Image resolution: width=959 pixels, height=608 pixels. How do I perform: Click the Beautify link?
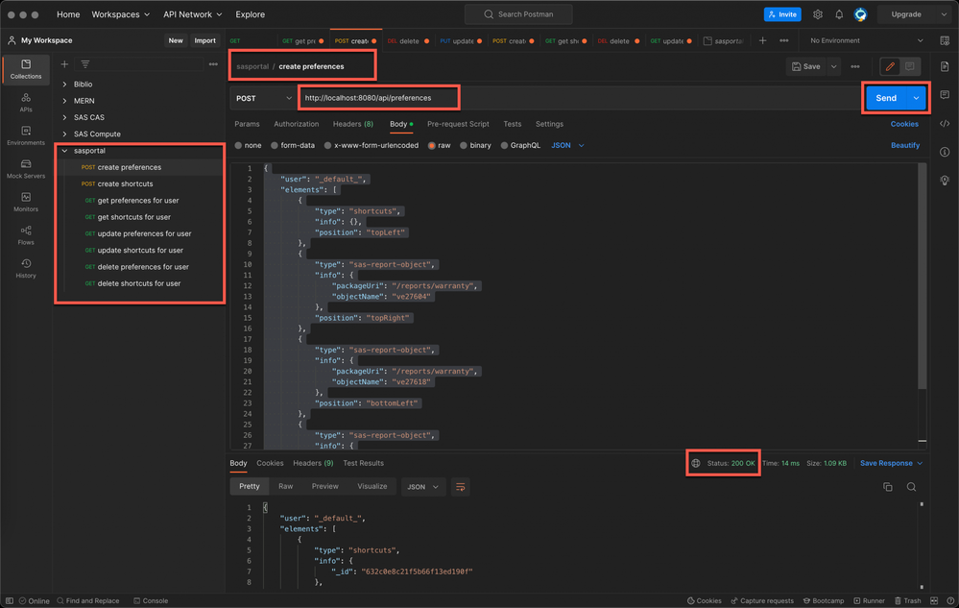(x=904, y=146)
